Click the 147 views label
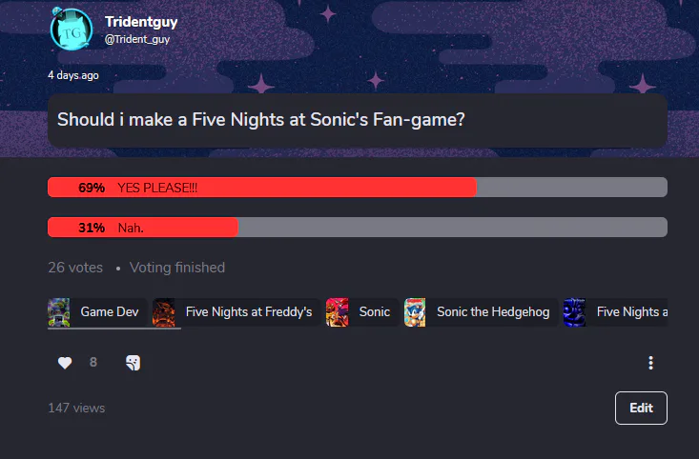This screenshot has height=459, width=699. point(76,408)
